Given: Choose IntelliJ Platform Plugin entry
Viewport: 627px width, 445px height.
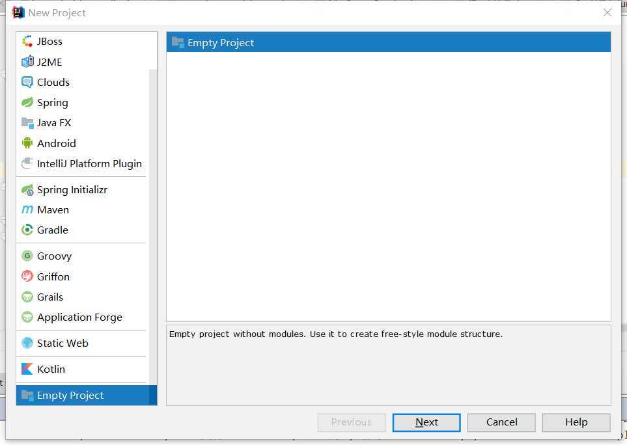Looking at the screenshot, I should point(89,163).
